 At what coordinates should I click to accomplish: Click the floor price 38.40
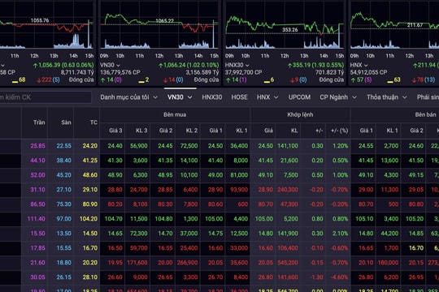coord(64,161)
